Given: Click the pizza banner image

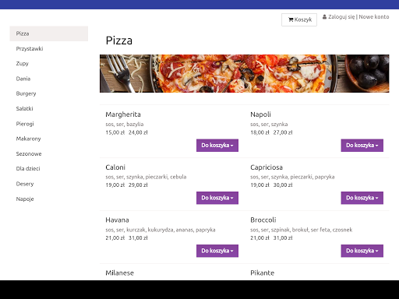Looking at the screenshot, I should 245,73.
